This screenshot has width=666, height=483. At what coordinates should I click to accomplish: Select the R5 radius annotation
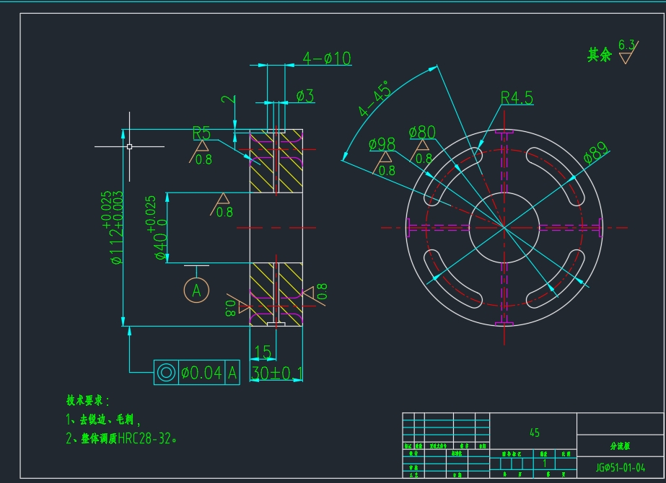click(x=201, y=133)
